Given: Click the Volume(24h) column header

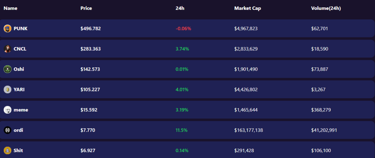Looking at the screenshot, I should click(x=326, y=8).
